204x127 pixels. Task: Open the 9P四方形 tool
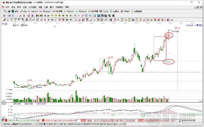coord(45,11)
